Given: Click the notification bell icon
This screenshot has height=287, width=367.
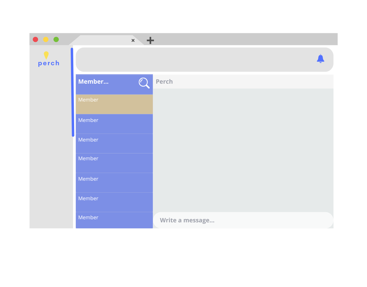Looking at the screenshot, I should [x=320, y=59].
